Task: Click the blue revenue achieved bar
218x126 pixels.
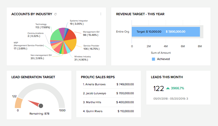Action: [x=166, y=31]
